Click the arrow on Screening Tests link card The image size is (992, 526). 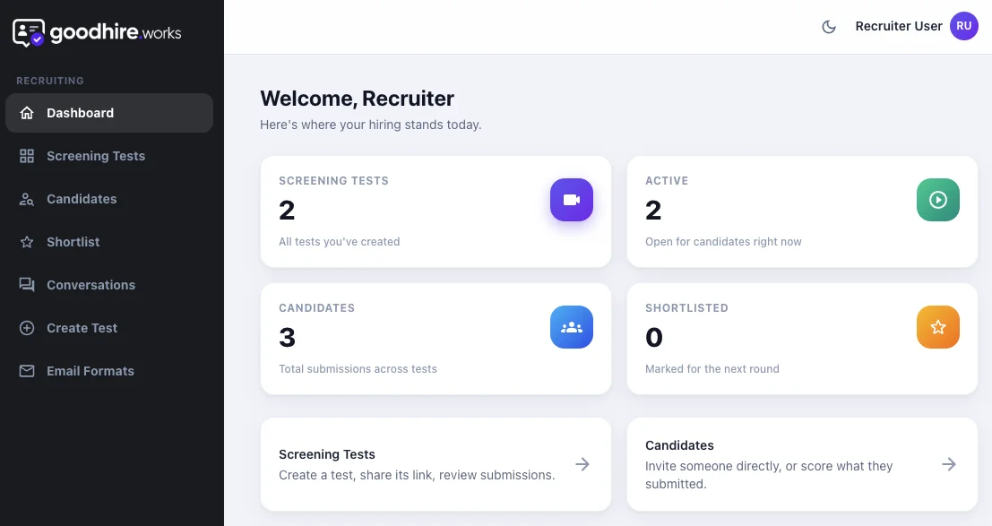(x=582, y=464)
